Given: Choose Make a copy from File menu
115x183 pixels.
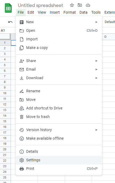Looking at the screenshot, I should click(x=59, y=48).
